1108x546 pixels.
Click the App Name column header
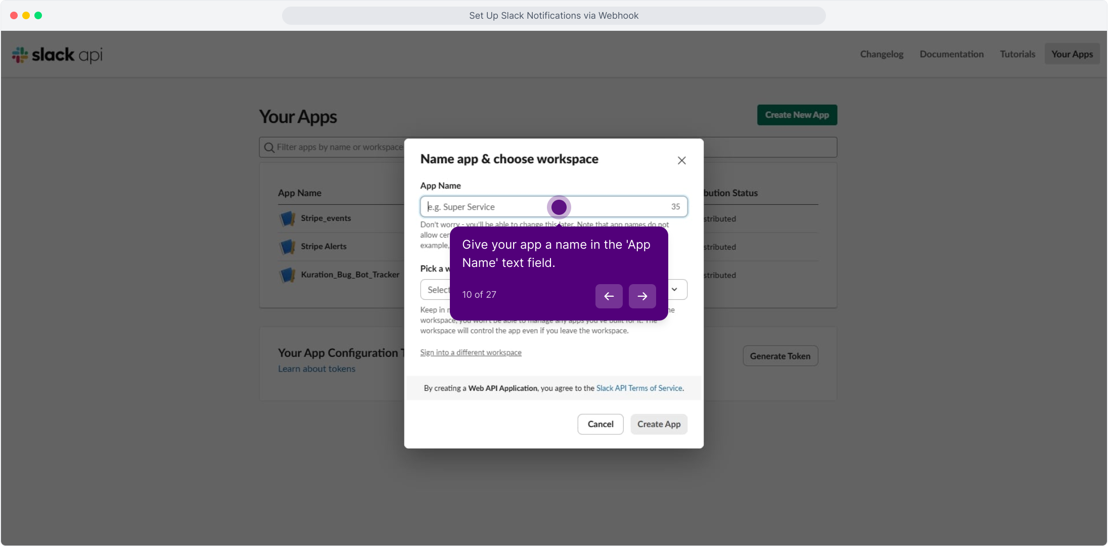pos(299,193)
